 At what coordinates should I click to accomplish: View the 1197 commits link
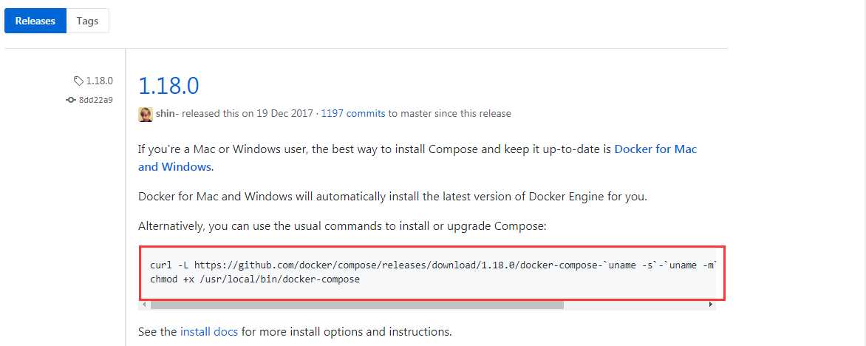pyautogui.click(x=353, y=114)
